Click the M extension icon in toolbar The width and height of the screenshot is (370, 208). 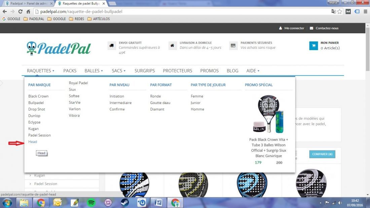(x=348, y=11)
